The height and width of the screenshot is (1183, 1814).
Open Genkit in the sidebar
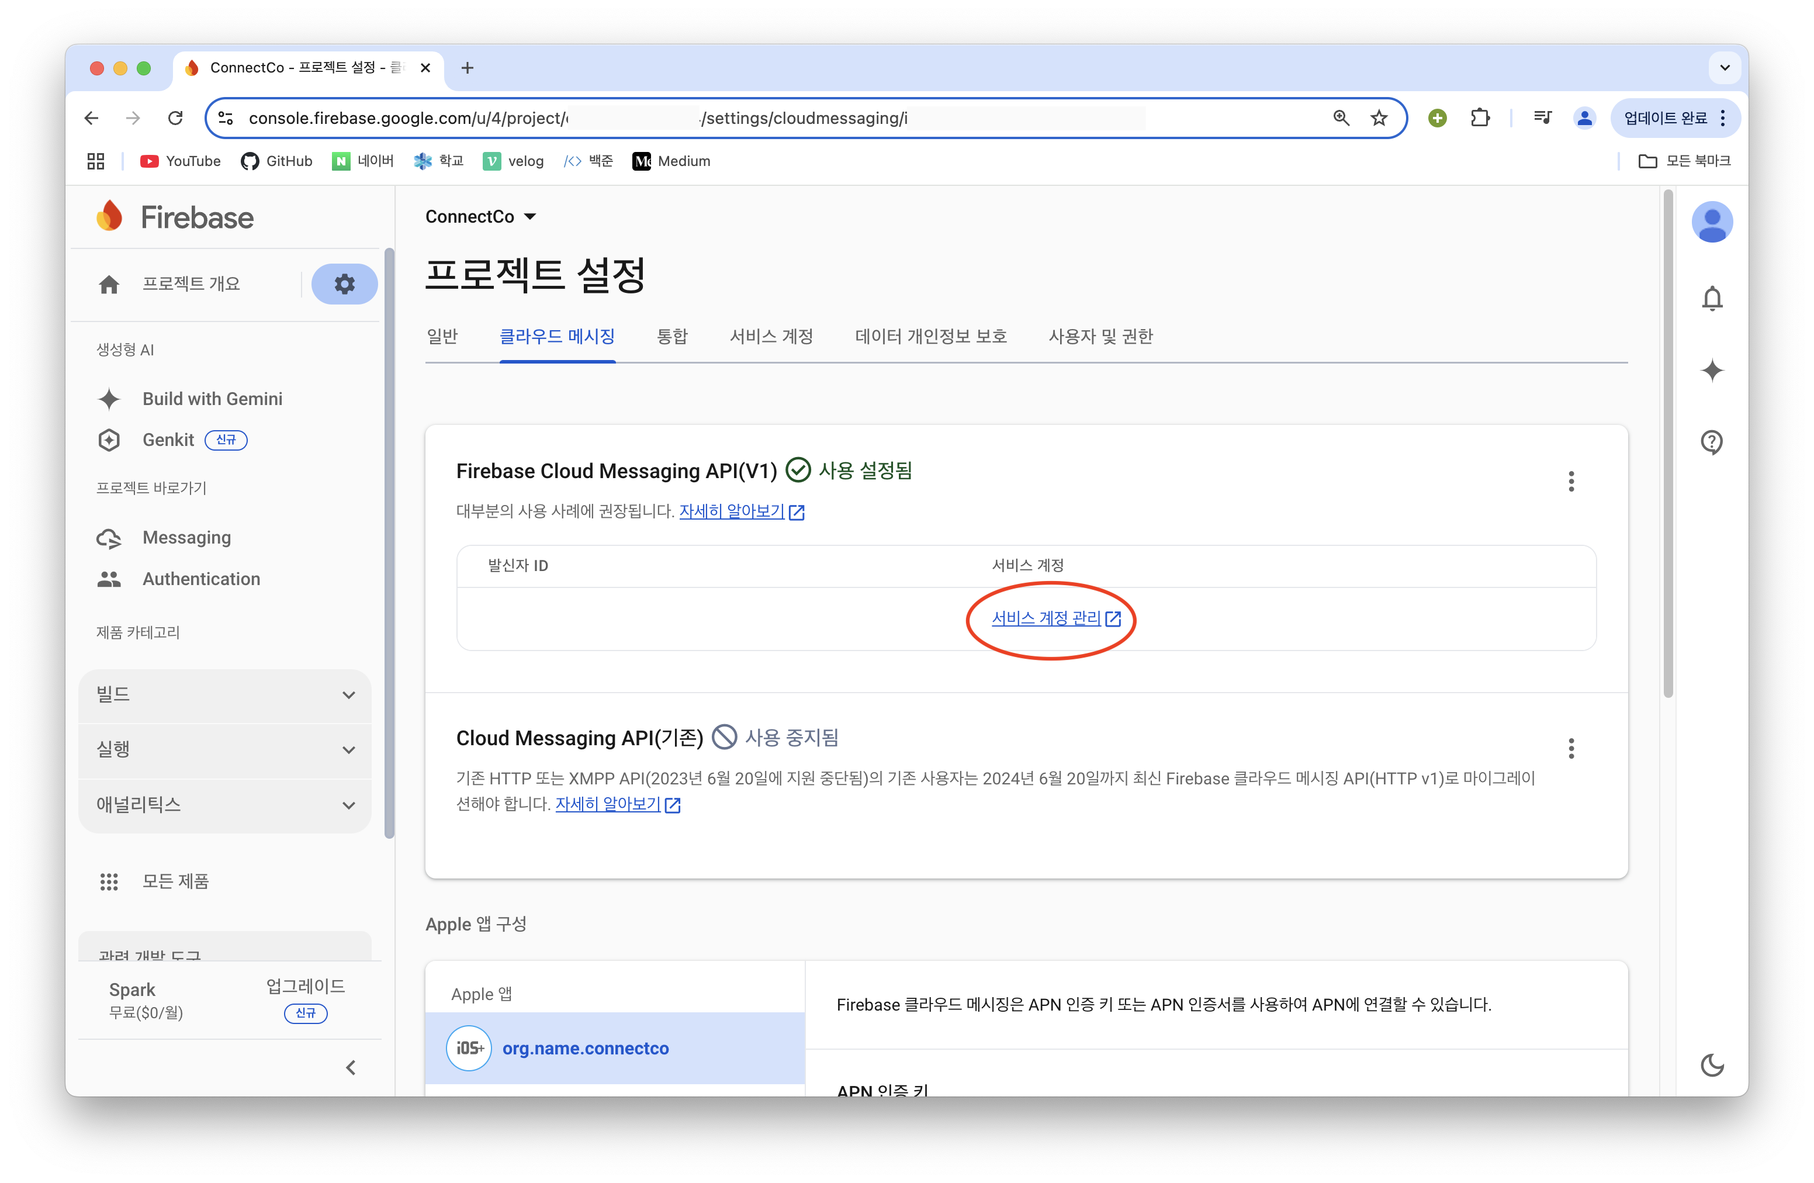[x=168, y=440]
